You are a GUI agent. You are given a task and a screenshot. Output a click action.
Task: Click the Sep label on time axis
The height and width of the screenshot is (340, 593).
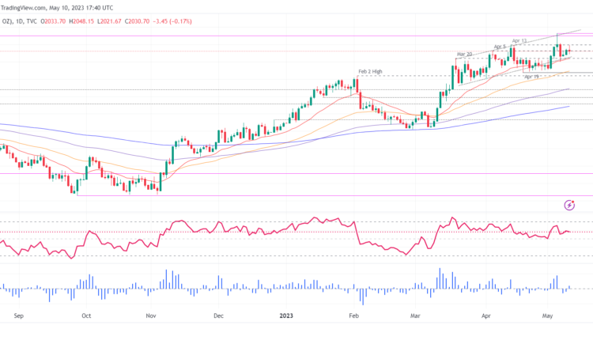tap(20, 314)
